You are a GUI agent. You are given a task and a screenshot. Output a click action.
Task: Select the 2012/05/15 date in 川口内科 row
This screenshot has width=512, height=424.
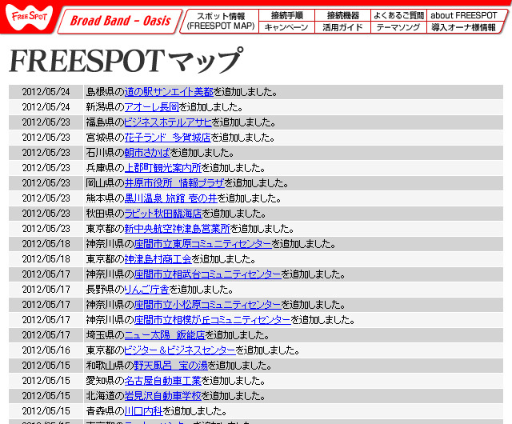pos(46,410)
